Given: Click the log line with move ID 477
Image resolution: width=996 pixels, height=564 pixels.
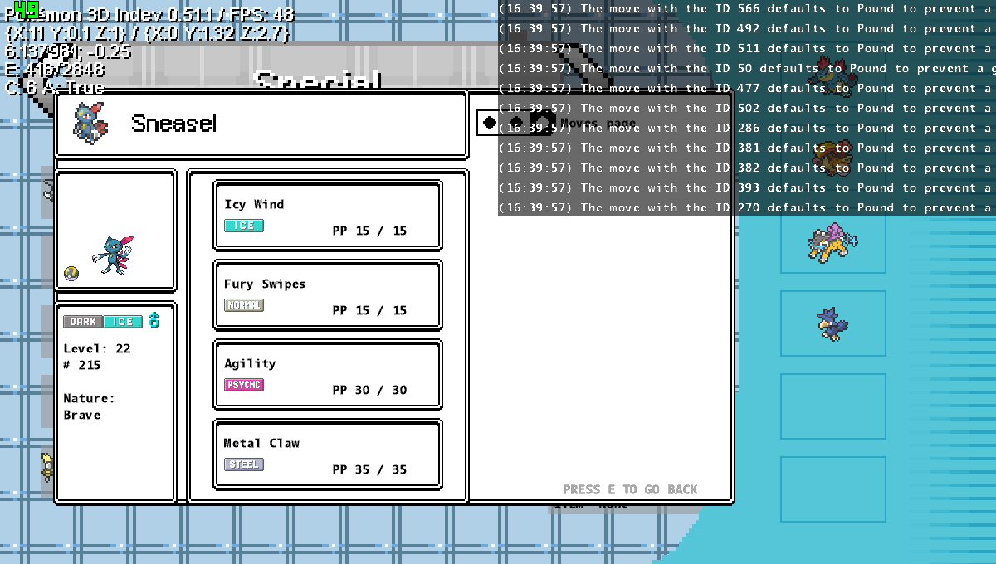Looking at the screenshot, I should [x=745, y=88].
